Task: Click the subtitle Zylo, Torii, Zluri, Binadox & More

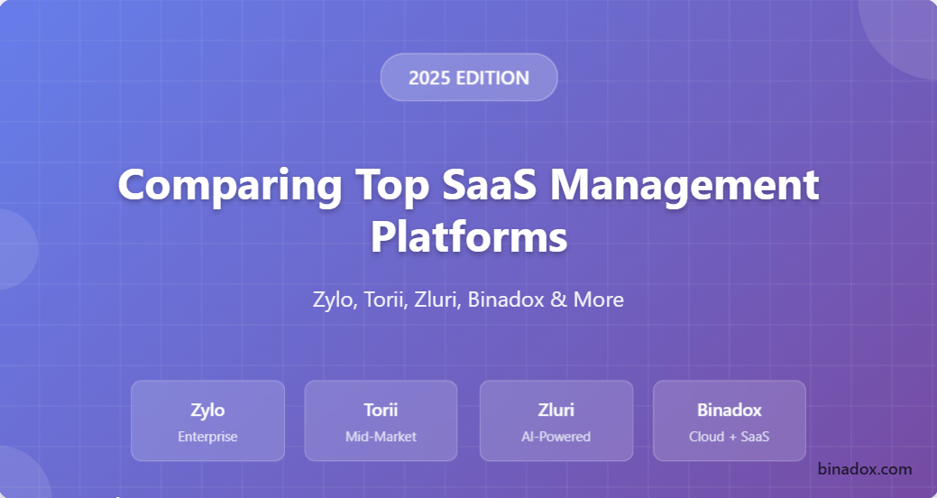Action: coord(469,300)
